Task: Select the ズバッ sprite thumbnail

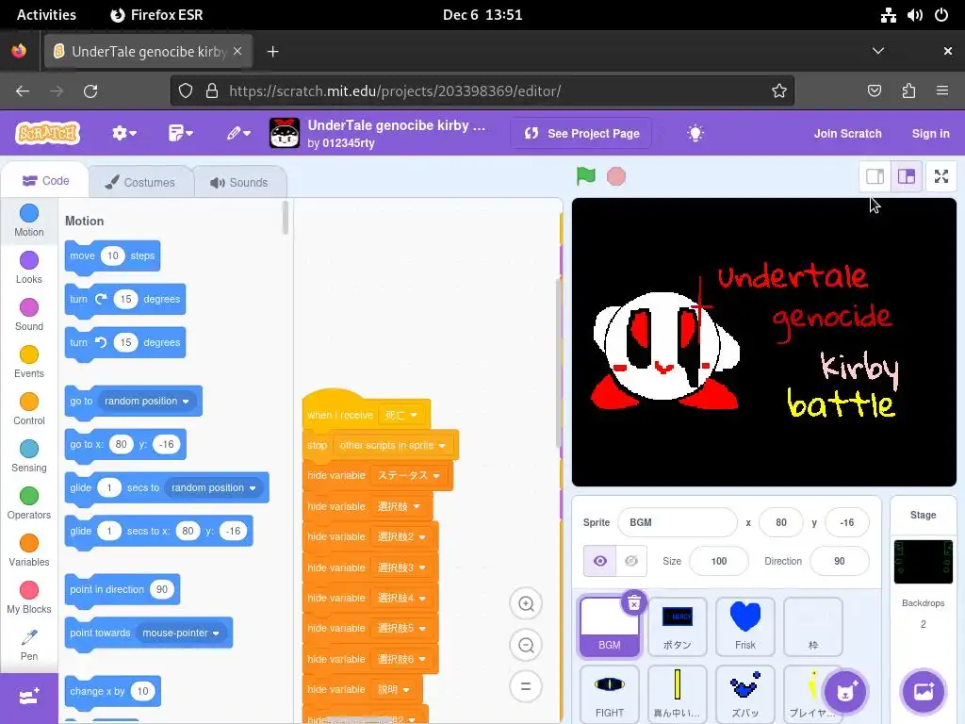Action: 744,693
